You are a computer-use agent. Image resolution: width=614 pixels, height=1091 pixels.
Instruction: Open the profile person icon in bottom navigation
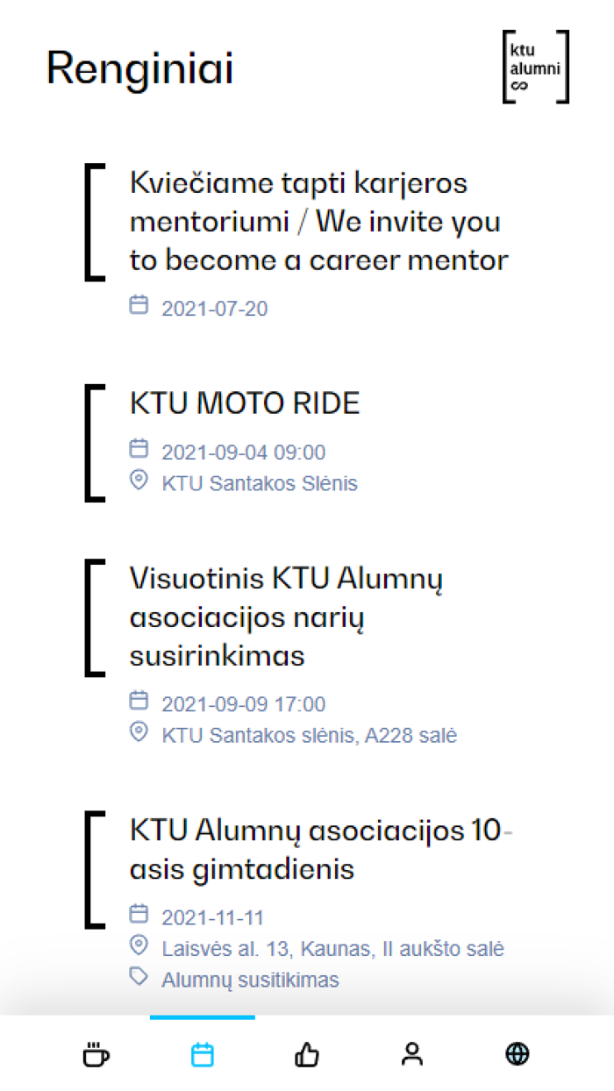pos(411,1054)
